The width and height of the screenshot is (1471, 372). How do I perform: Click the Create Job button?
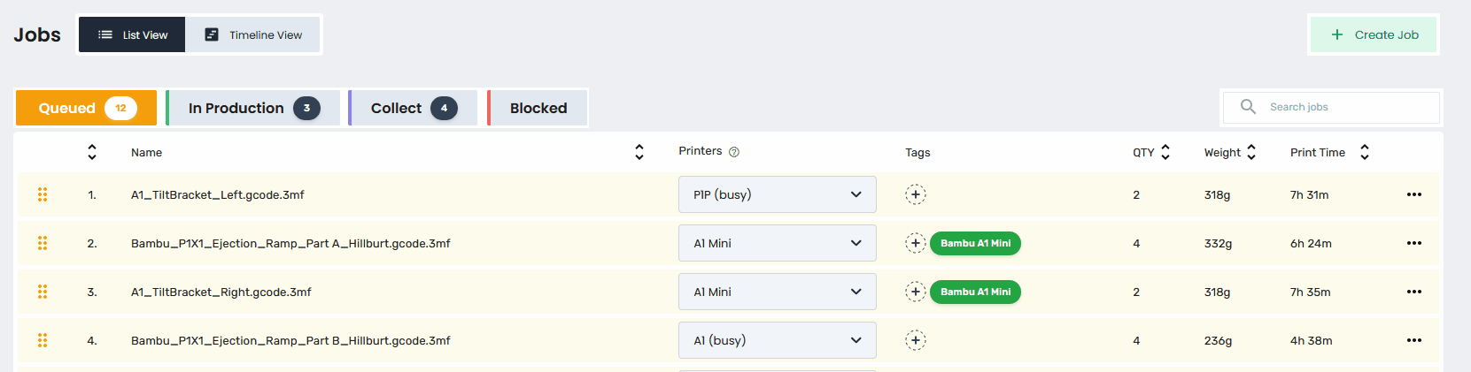pyautogui.click(x=1374, y=34)
